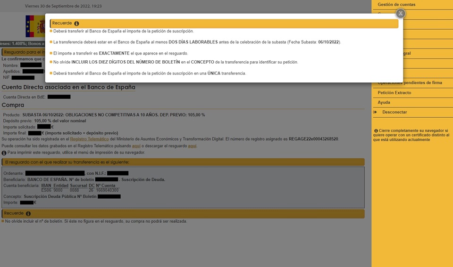
Task: Click the 'BANCO DE ESPAÑA. Nº de boletín' beneficiary text
Action: point(61,179)
